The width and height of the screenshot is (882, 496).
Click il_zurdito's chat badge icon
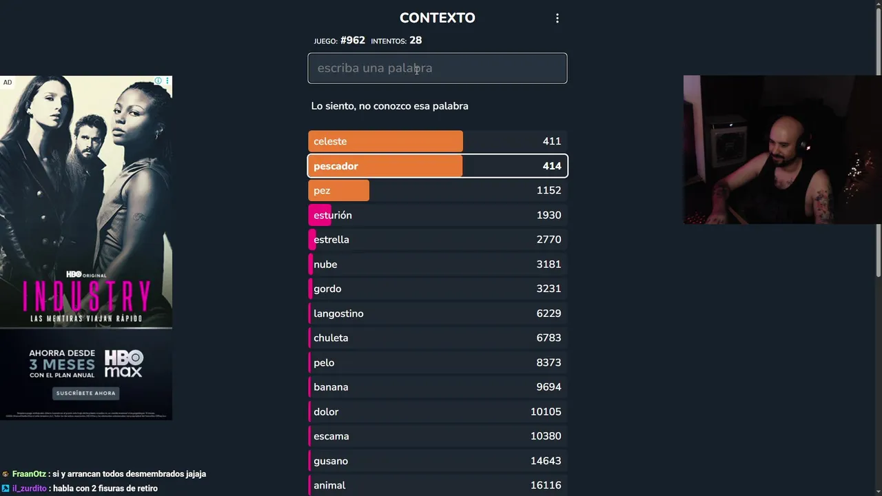pyautogui.click(x=6, y=488)
